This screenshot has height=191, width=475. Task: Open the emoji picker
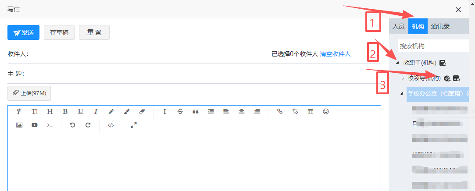click(x=325, y=111)
